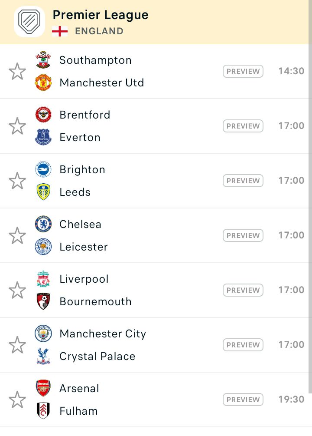Click the England flag icon
The width and height of the screenshot is (312, 436).
coord(60,31)
